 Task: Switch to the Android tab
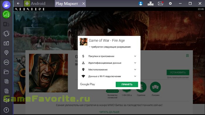point(35,4)
